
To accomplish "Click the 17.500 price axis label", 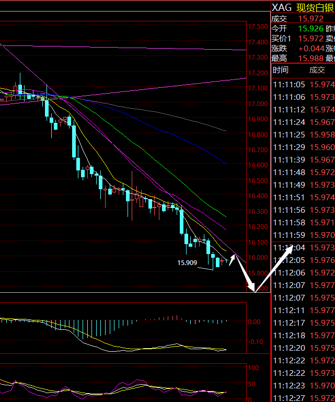I will pyautogui.click(x=258, y=27).
